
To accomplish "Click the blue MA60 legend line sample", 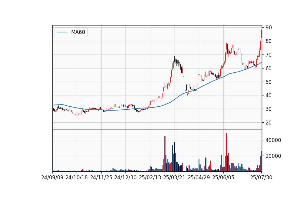I will point(62,32).
